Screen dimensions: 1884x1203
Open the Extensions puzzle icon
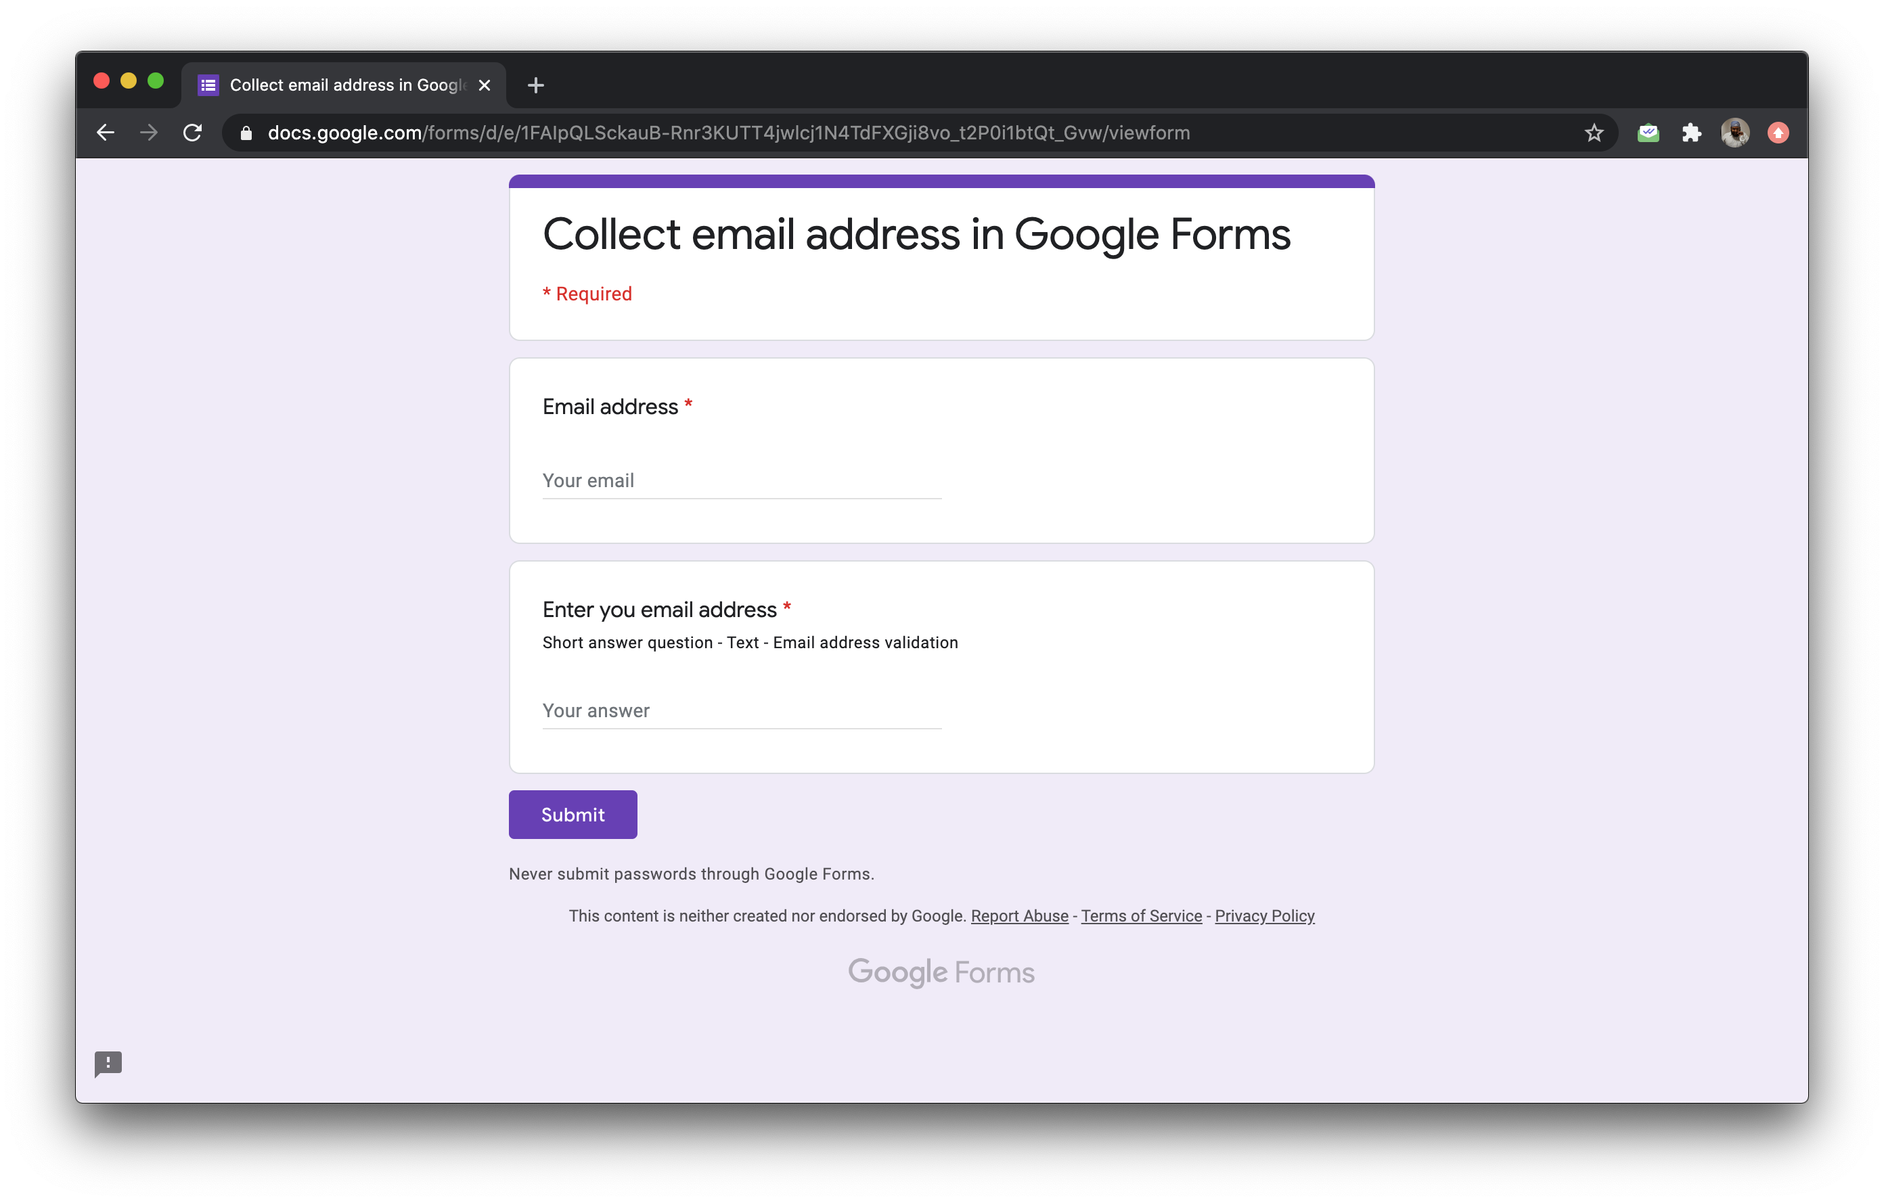tap(1692, 133)
